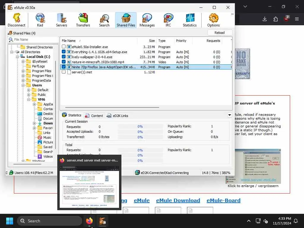The image size is (304, 228).
Task: Open the IRC chat view
Action: tap(168, 20)
